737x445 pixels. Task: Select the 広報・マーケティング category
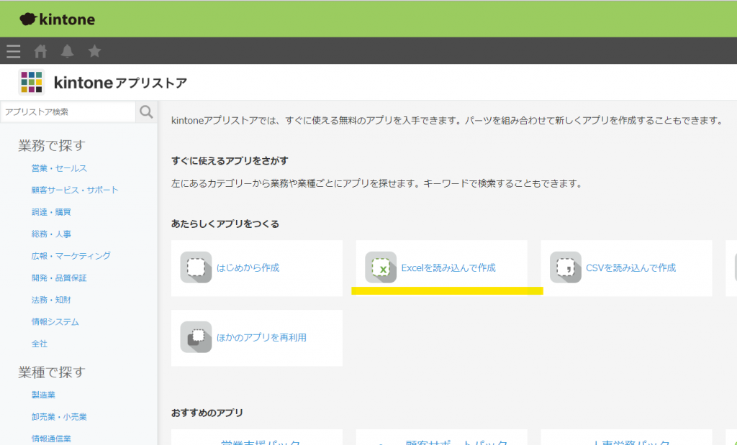coord(71,256)
